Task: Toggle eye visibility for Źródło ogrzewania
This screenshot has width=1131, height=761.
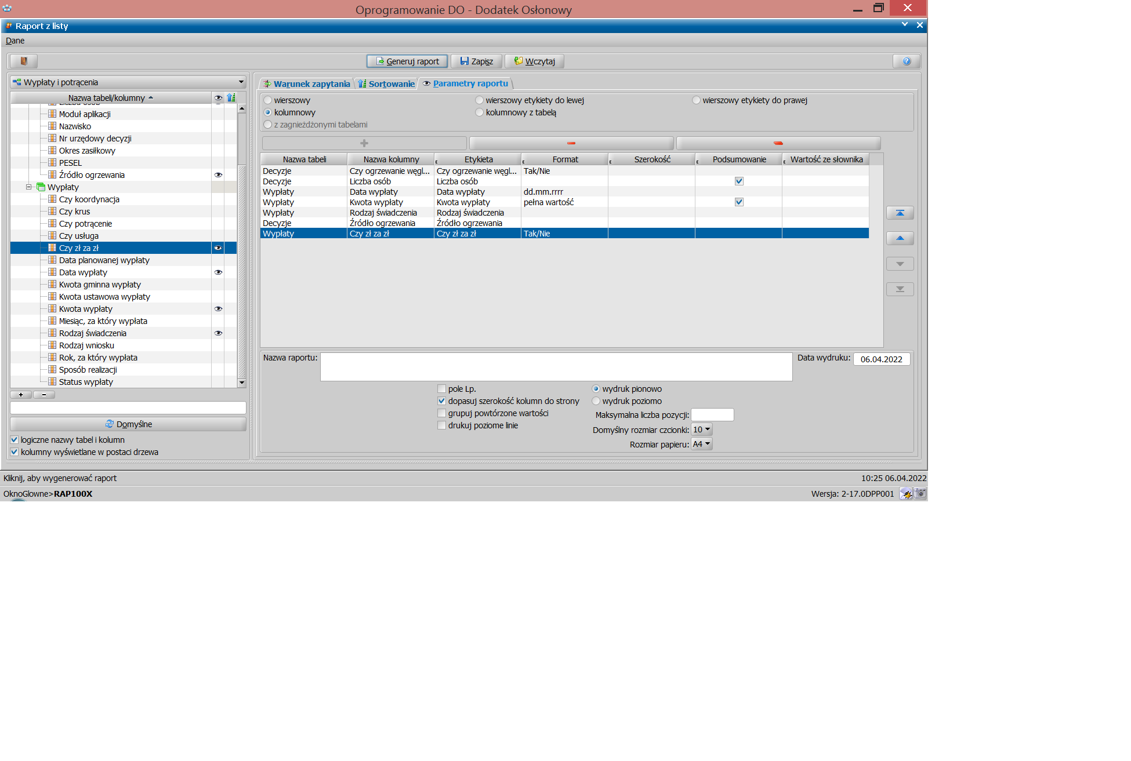Action: pyautogui.click(x=218, y=175)
